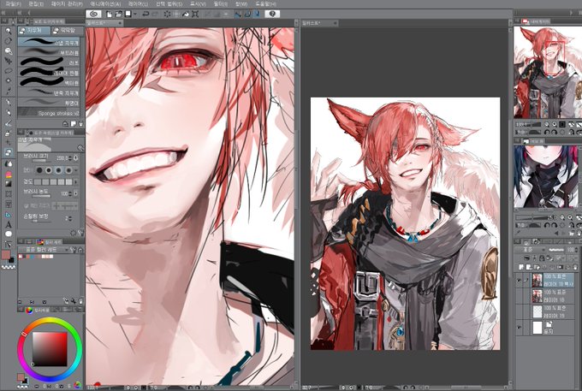Viewport: 582px width, 391px height.
Task: Select the Selection area lasso tool
Action: 8,71
